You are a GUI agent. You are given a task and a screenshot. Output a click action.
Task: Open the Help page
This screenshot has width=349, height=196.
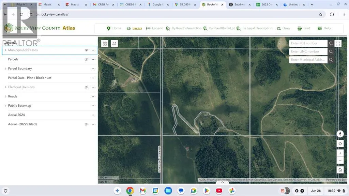coord(324,28)
